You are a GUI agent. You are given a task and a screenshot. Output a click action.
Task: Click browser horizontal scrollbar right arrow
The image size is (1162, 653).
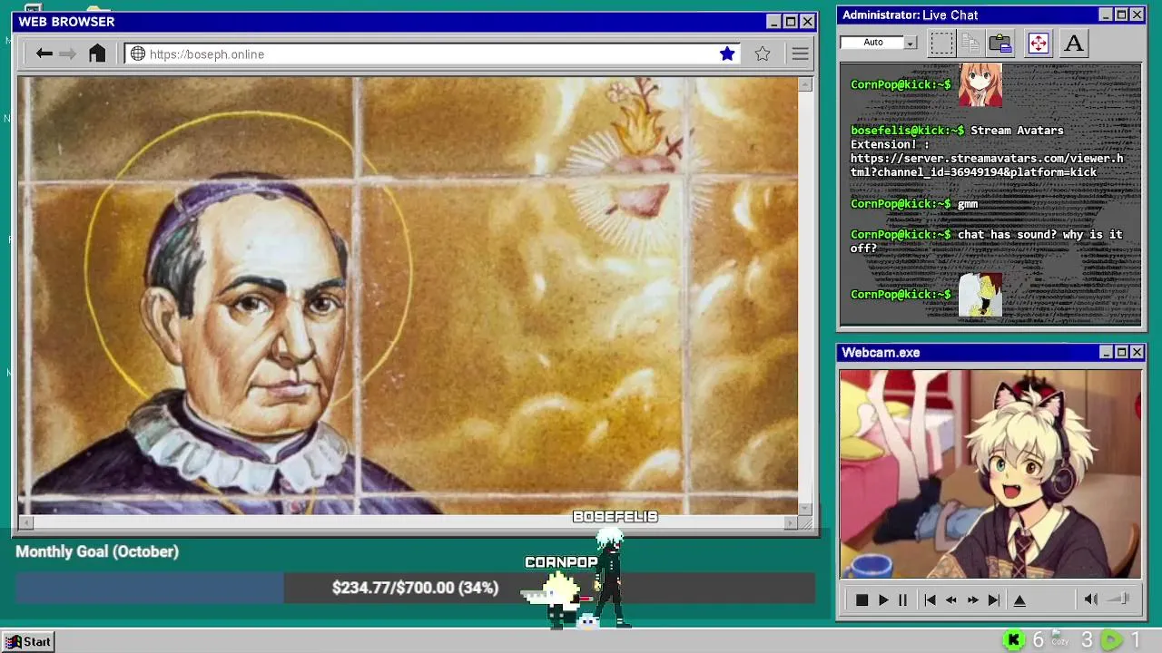coord(791,521)
